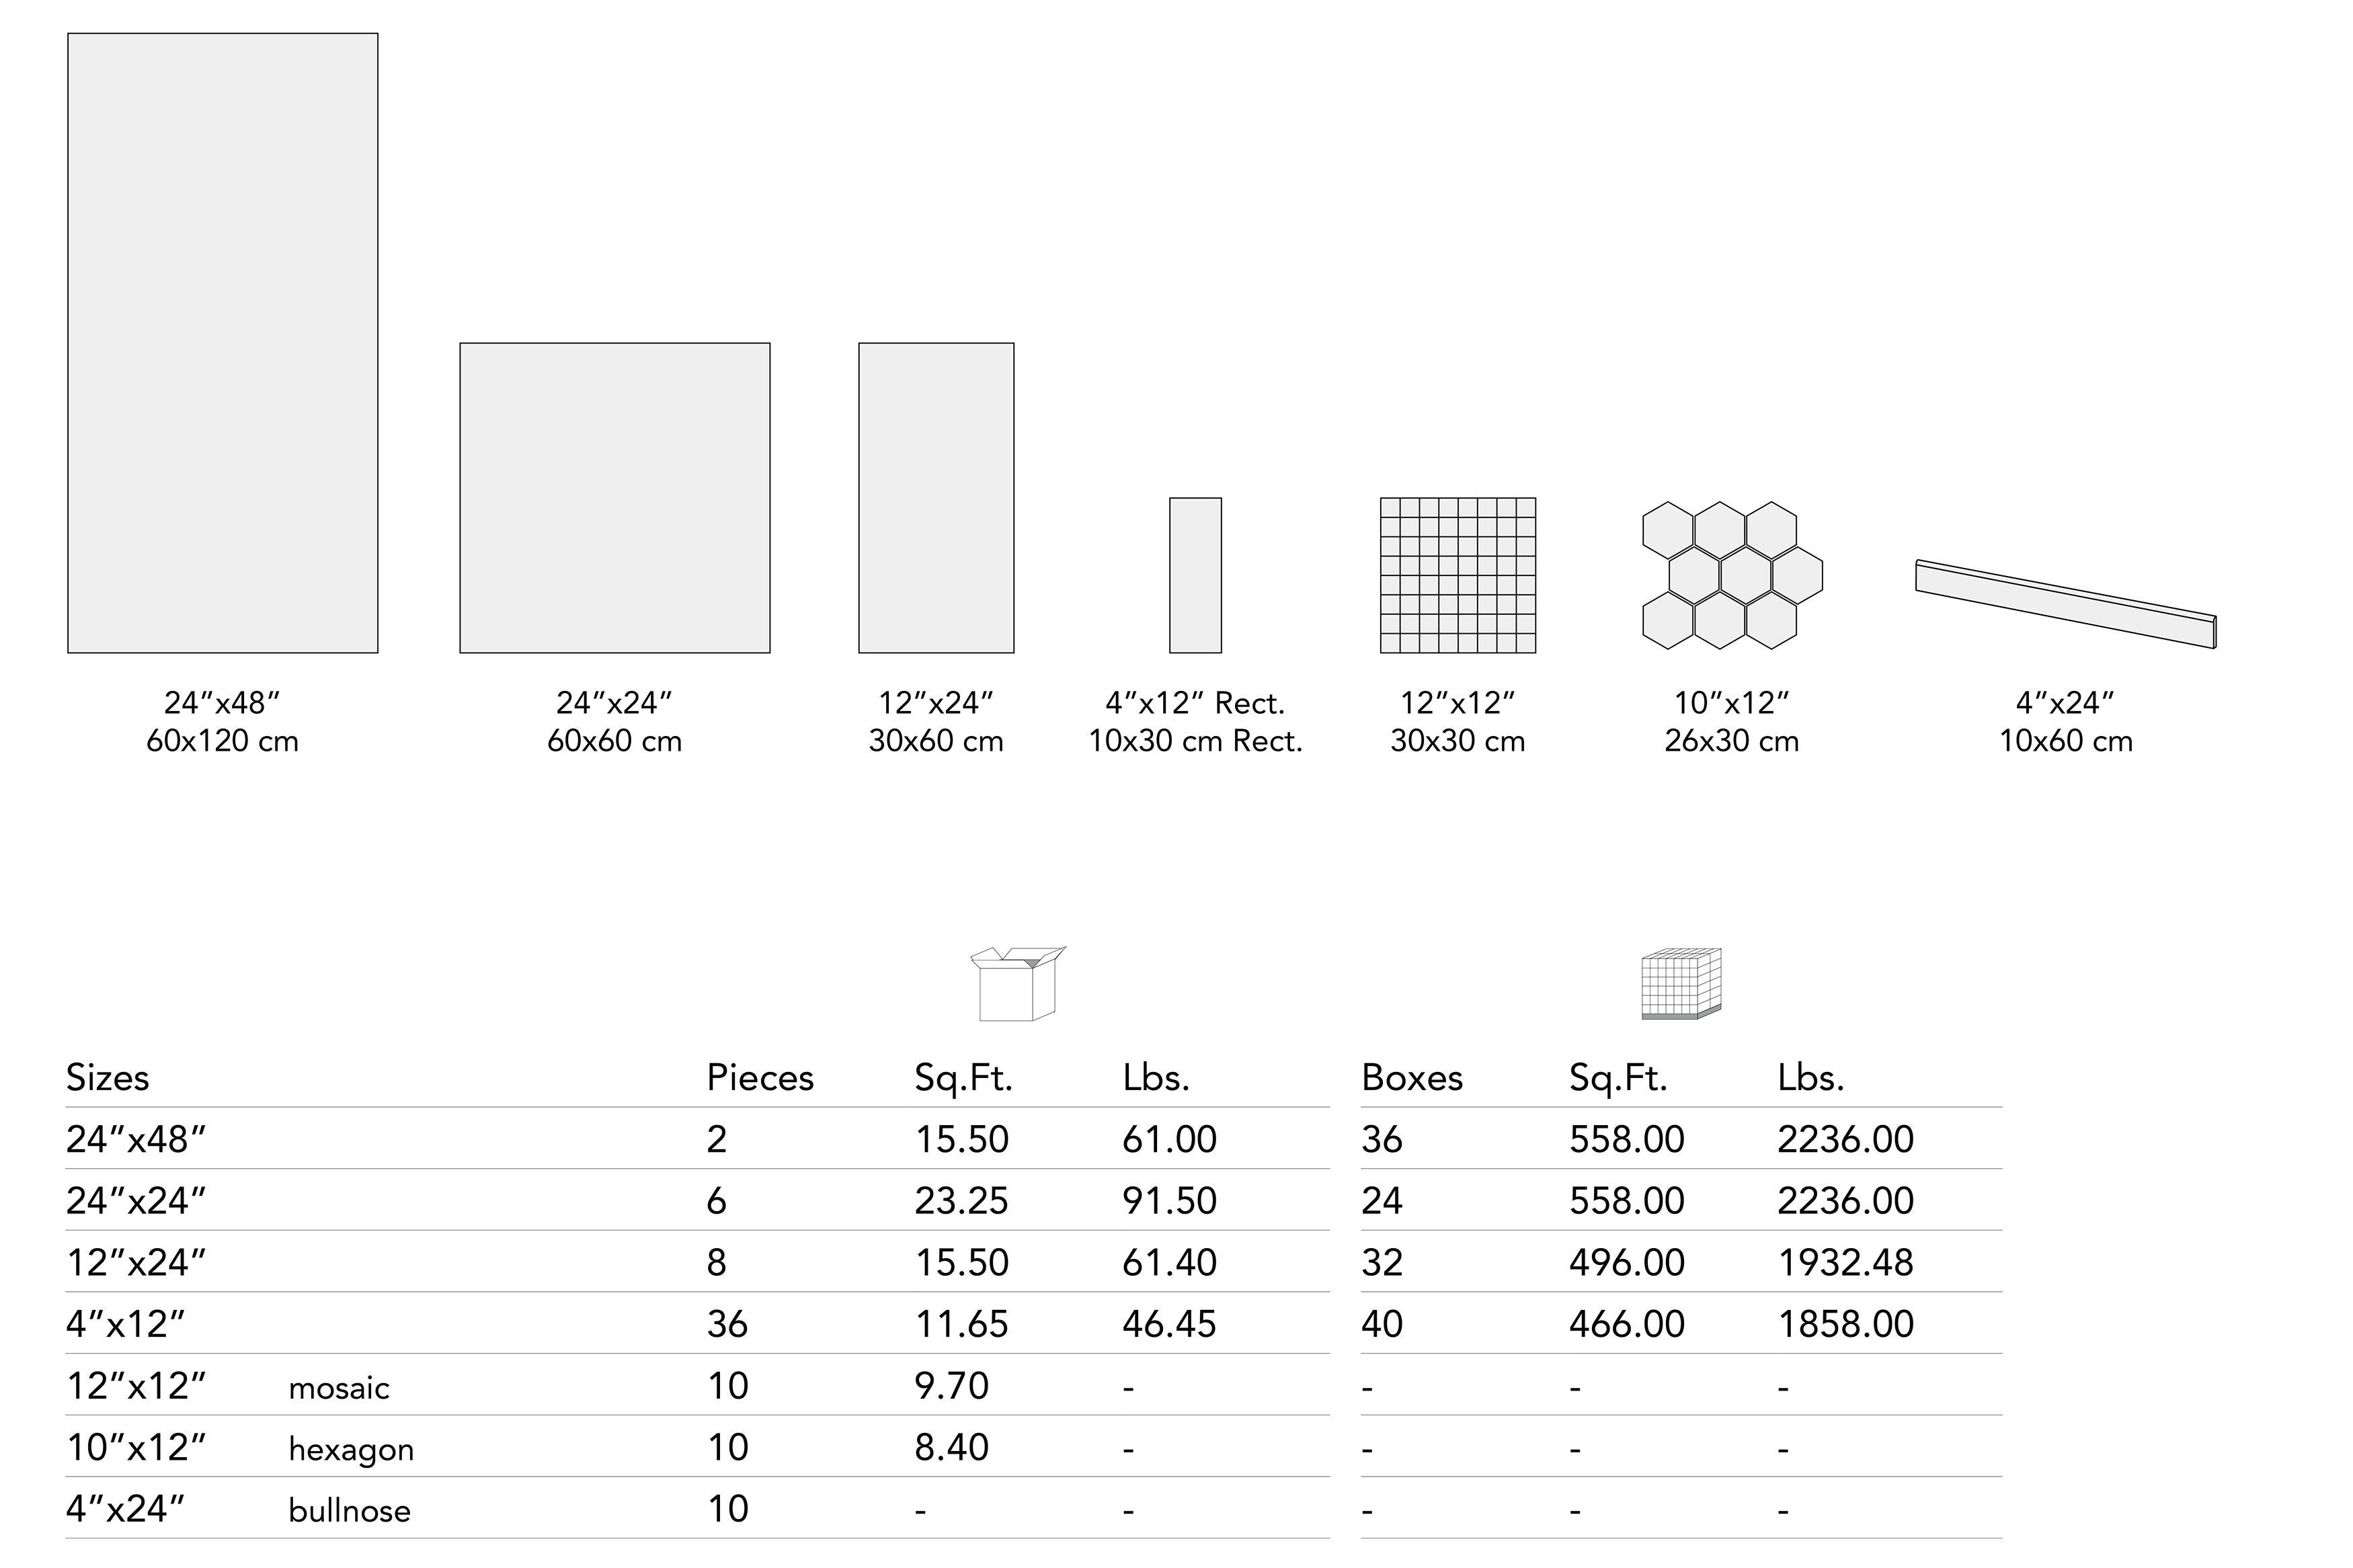Click the bullnose label in the table
Viewport: 2353px width, 1568px height.
click(349, 1510)
